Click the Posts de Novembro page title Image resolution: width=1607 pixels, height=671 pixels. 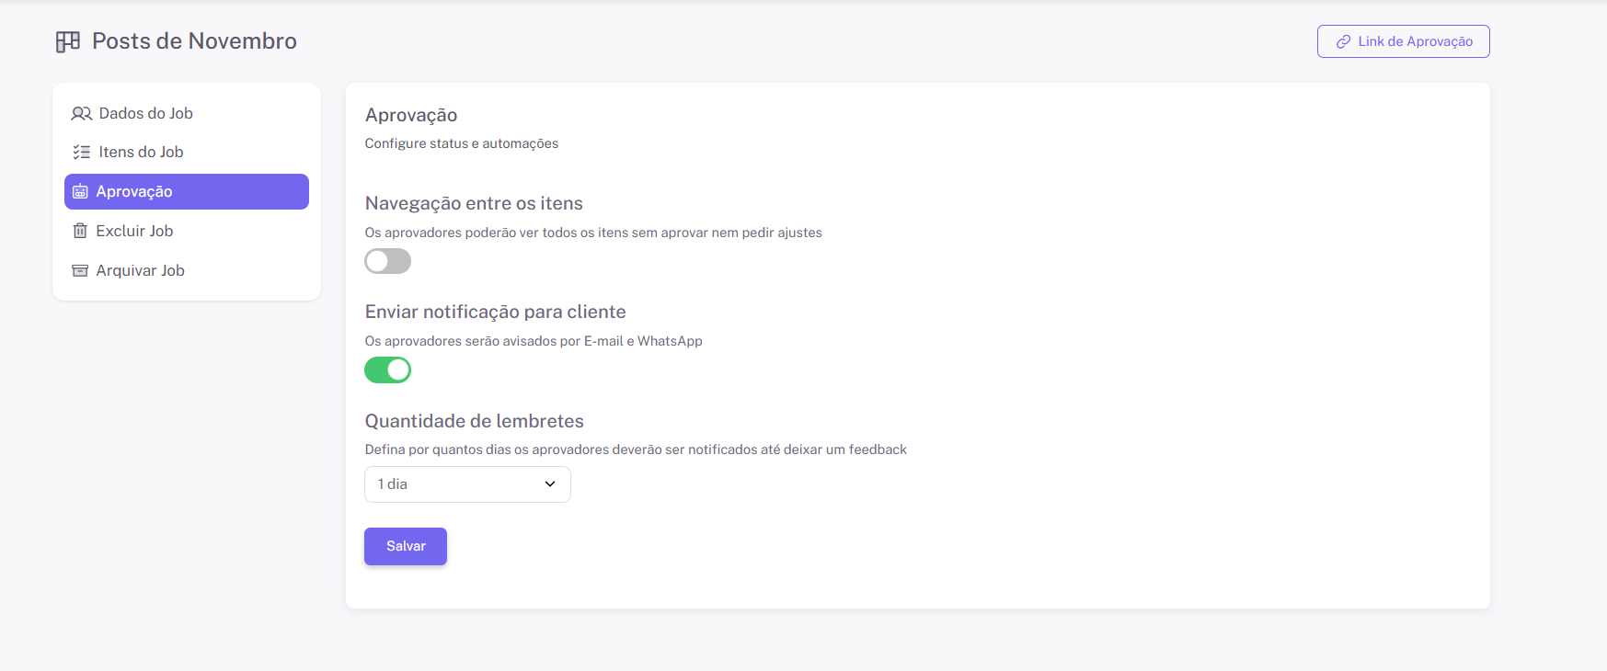[x=194, y=41]
